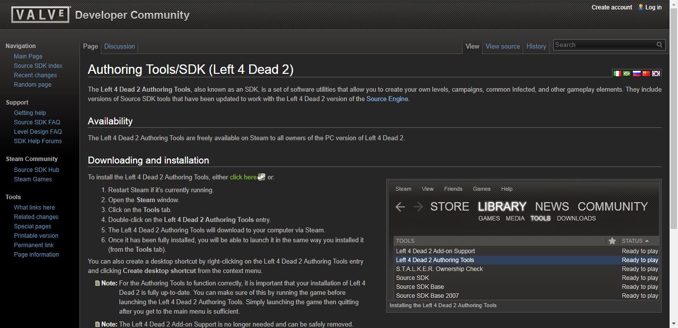
Task: Click step 'Open the Steam window'
Action: pos(144,200)
